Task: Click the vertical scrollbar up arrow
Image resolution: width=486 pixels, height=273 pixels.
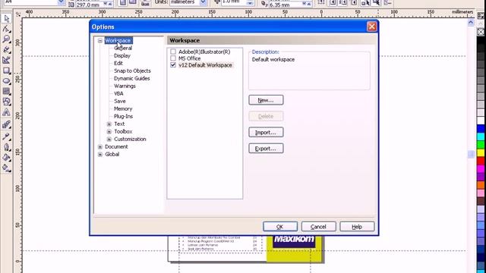Action: tap(471, 23)
